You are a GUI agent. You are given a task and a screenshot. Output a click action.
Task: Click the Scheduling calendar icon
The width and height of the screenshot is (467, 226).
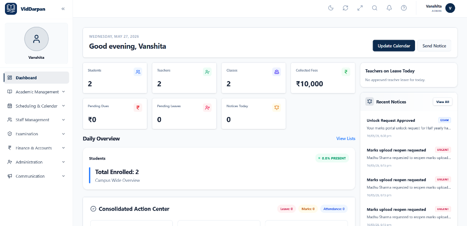(10, 106)
